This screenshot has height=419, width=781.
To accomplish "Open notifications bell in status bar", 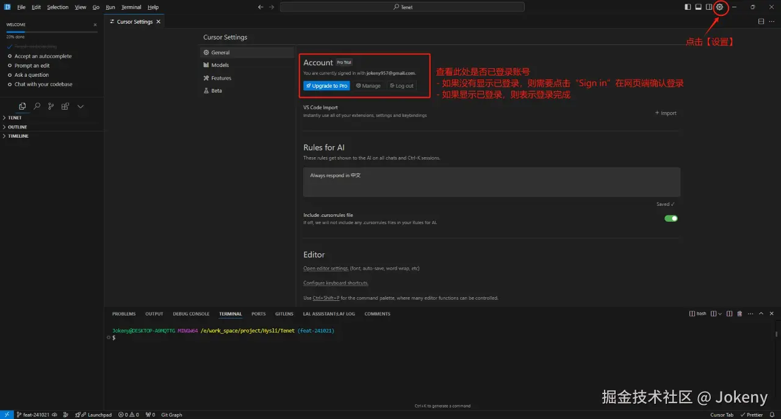I will [772, 415].
